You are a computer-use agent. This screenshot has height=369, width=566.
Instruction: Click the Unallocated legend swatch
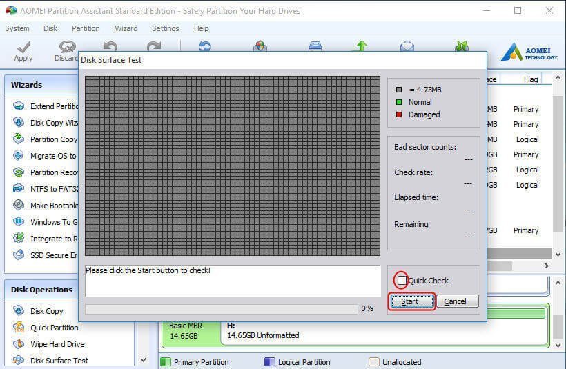(374, 361)
